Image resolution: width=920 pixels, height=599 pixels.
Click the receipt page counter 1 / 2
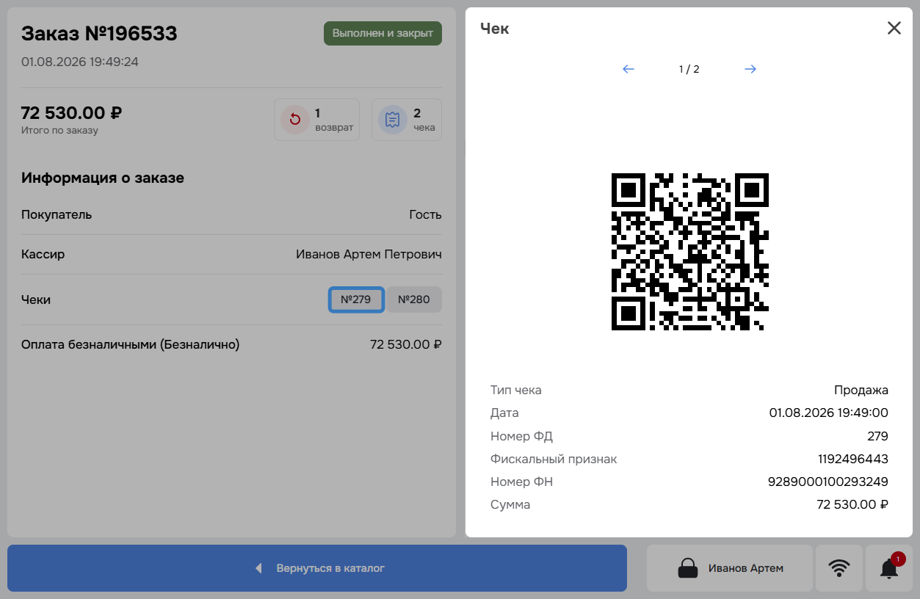(689, 69)
